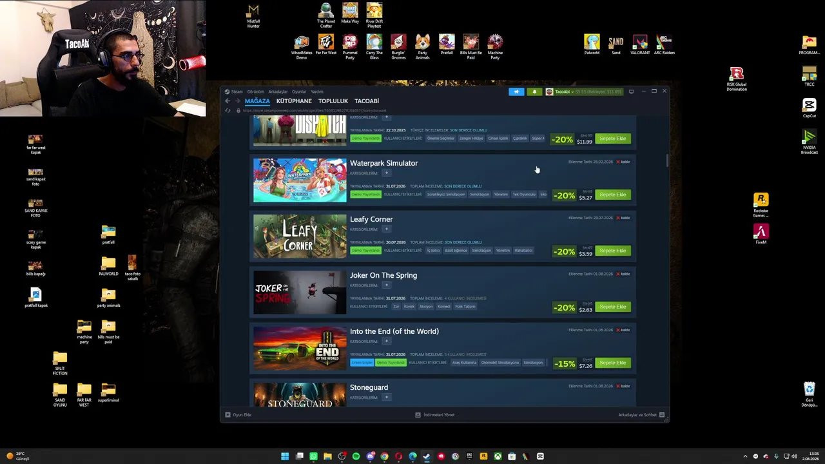
Task: Open the Oyunlar menu in Steam
Action: 299,92
